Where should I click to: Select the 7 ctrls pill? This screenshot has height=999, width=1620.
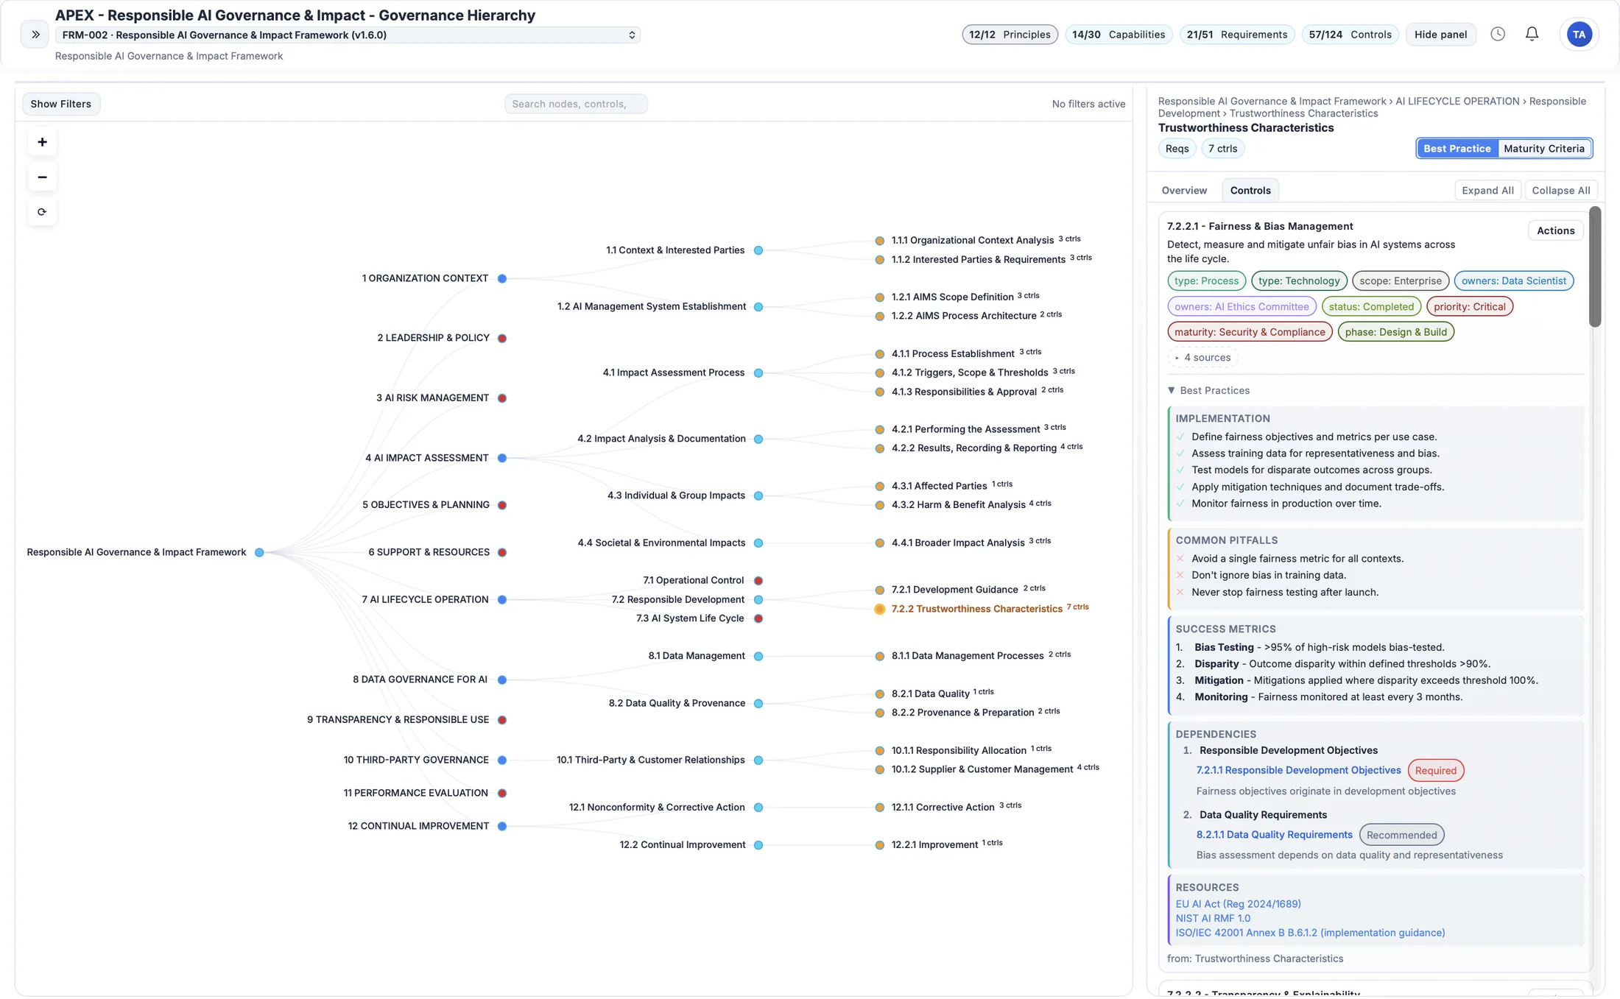coord(1222,149)
